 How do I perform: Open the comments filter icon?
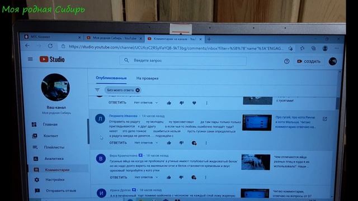(97, 90)
